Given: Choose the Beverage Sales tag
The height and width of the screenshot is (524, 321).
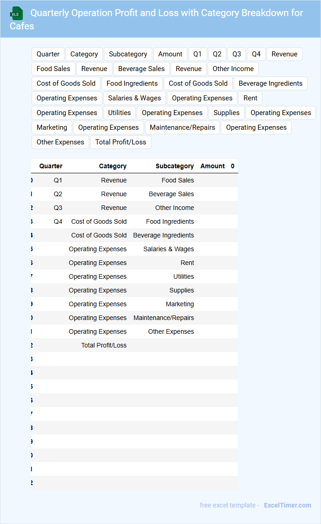Looking at the screenshot, I should pyautogui.click(x=141, y=69).
